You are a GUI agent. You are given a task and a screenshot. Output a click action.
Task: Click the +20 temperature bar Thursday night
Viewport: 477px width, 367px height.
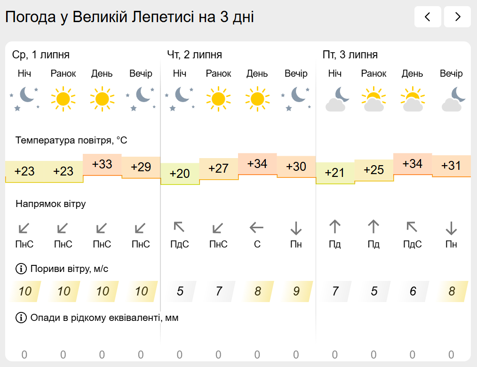point(180,174)
